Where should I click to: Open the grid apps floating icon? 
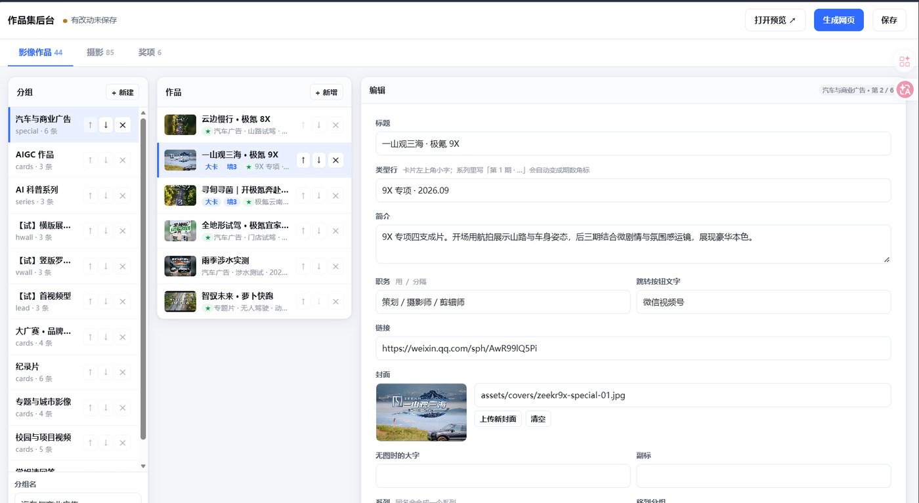pyautogui.click(x=905, y=62)
